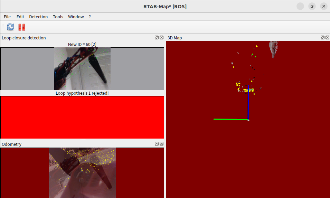Click the 3D Map panel title
330x198 pixels.
point(175,38)
